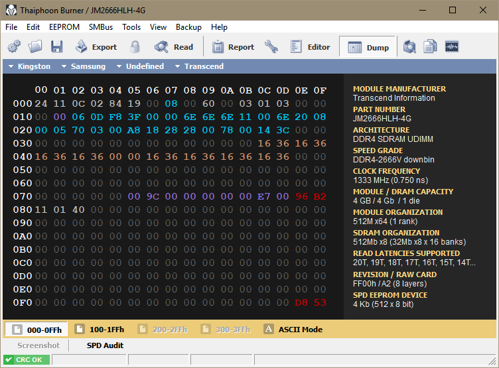Viewport: 499px width, 368px height.
Task: Click column header 0F
Action: (x=320, y=91)
